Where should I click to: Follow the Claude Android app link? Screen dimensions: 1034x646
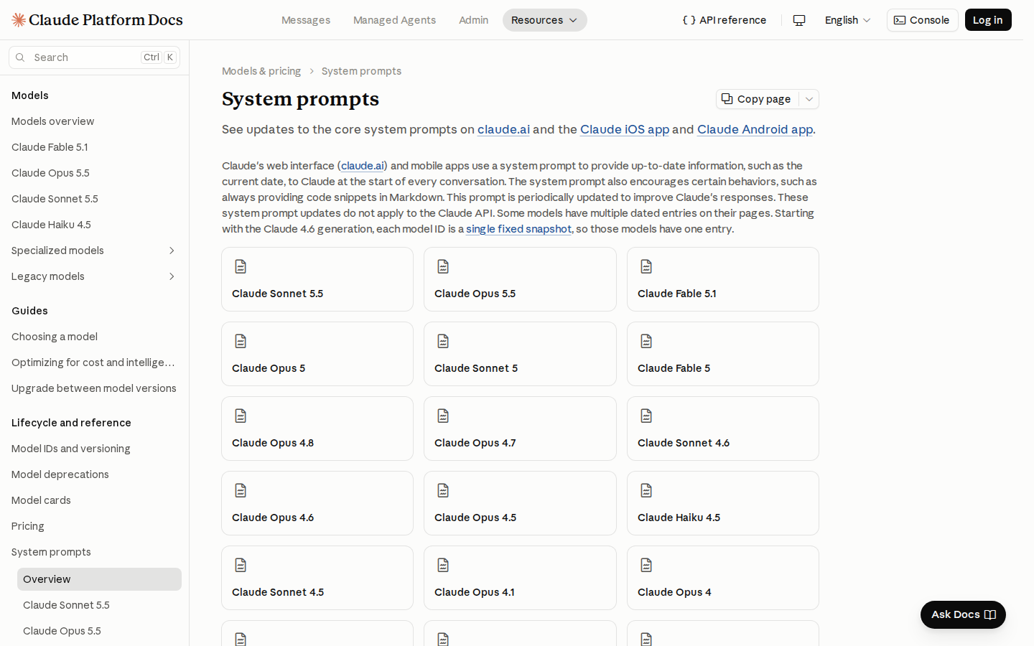click(755, 129)
